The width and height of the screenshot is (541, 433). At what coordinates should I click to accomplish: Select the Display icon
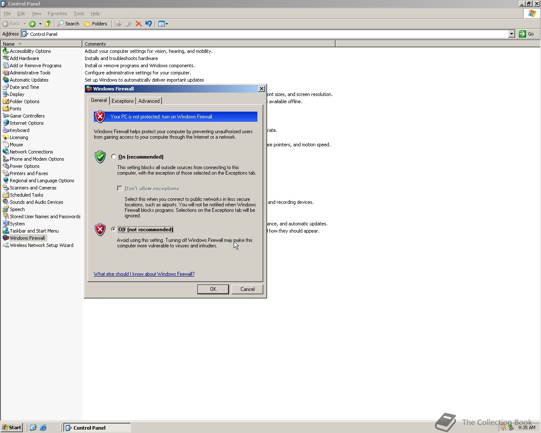click(6, 94)
